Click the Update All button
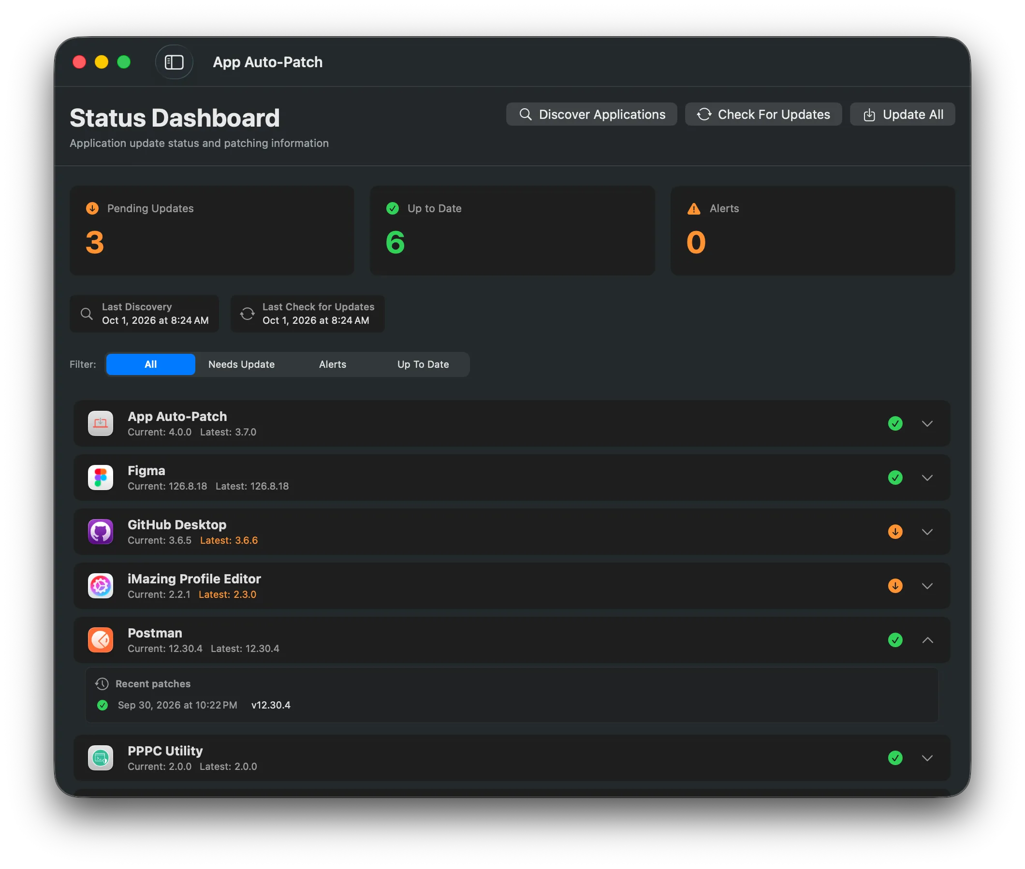Image resolution: width=1025 pixels, height=869 pixels. click(903, 114)
